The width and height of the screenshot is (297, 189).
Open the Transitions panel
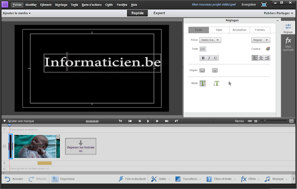(x=188, y=179)
